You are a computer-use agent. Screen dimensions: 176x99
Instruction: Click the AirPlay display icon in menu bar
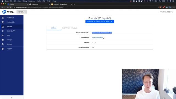point(142,1)
